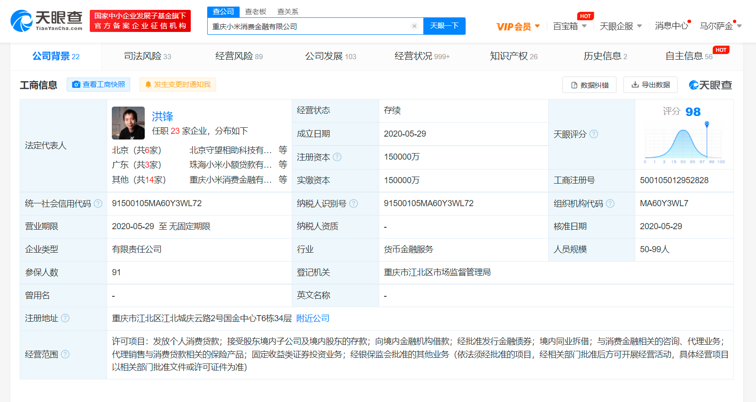Click help icon next to 注册地址

[x=65, y=318]
